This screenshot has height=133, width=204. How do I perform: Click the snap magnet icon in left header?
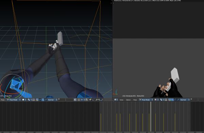(82, 100)
